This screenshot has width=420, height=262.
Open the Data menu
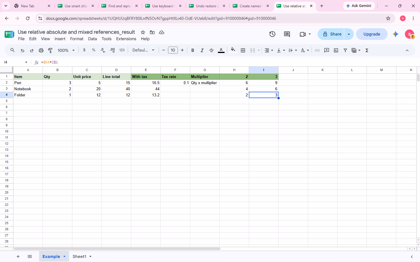click(92, 39)
